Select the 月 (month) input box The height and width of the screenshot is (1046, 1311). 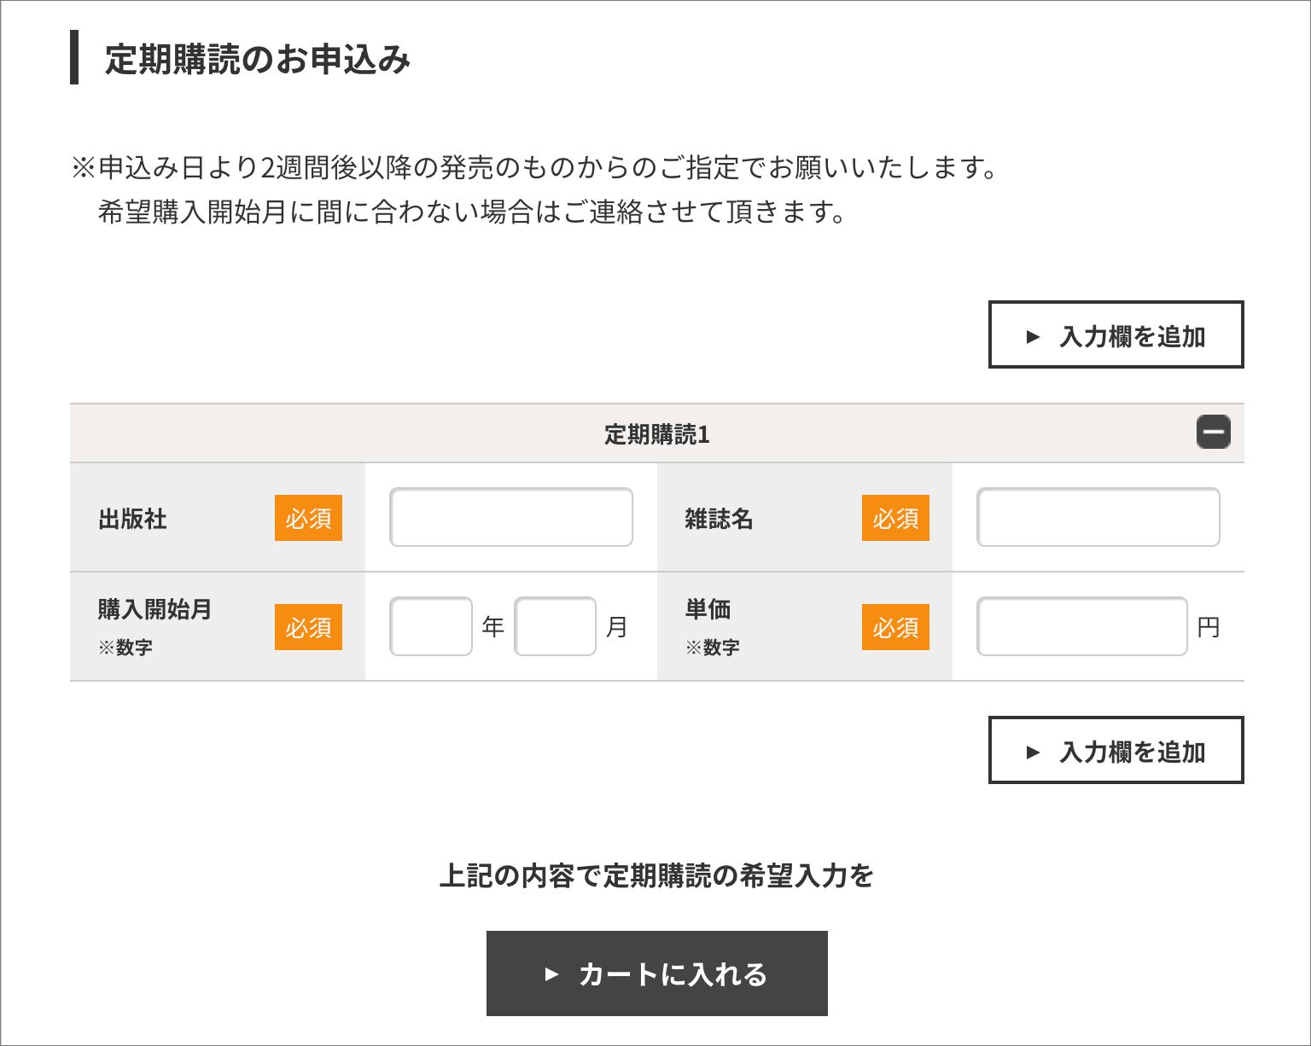pos(555,626)
